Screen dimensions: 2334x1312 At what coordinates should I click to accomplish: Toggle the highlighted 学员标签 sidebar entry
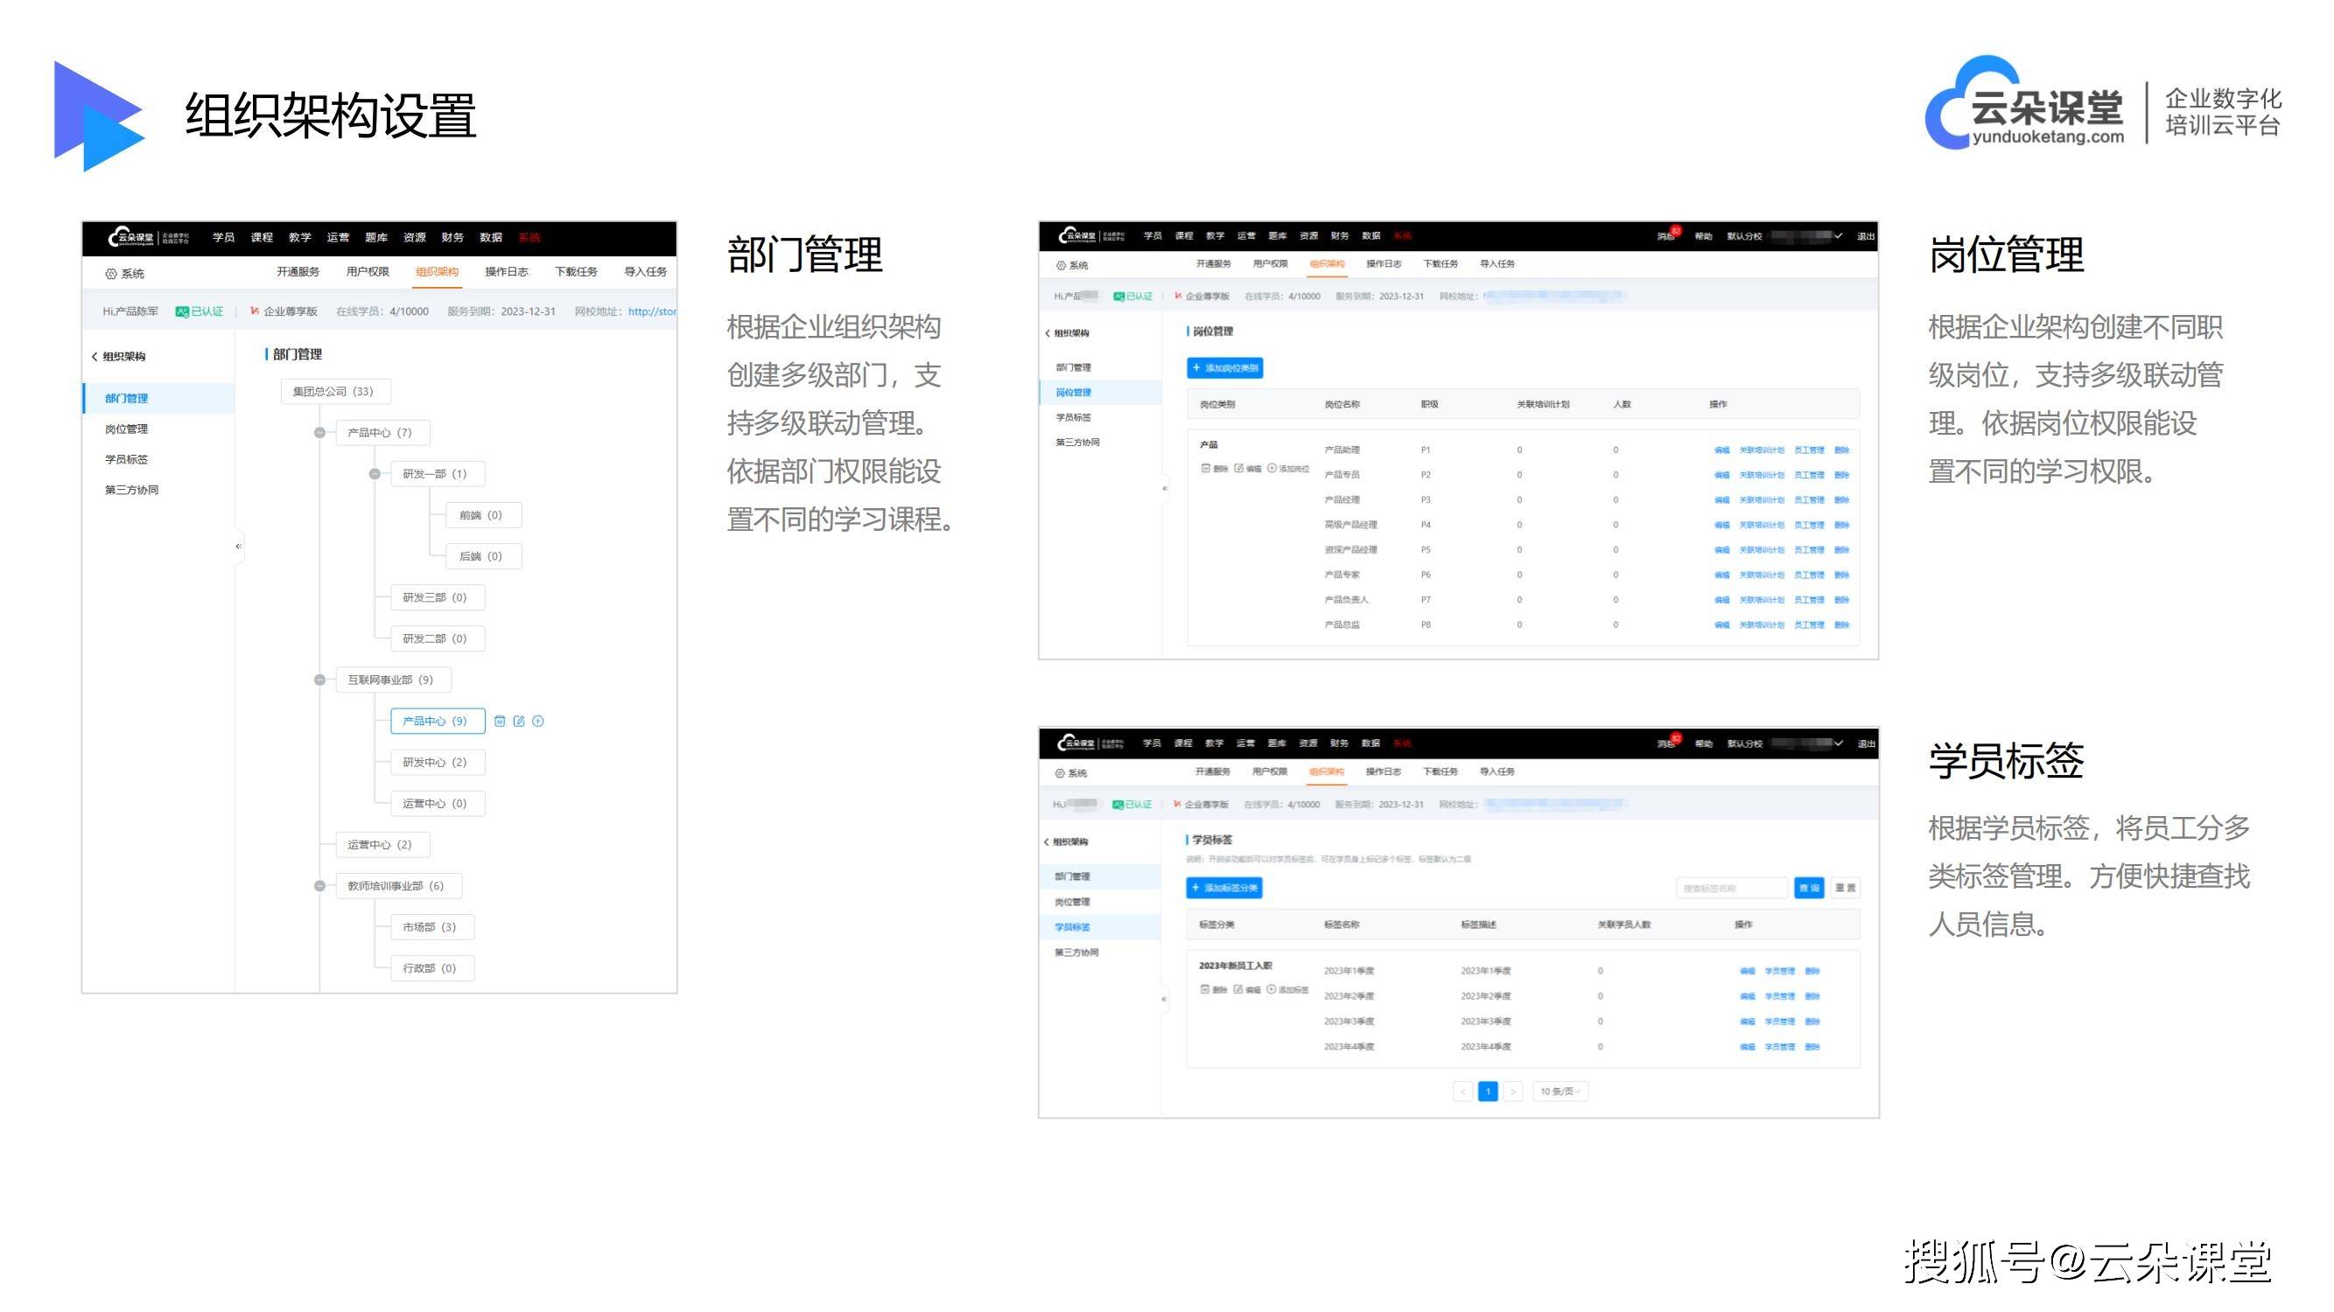[1074, 926]
